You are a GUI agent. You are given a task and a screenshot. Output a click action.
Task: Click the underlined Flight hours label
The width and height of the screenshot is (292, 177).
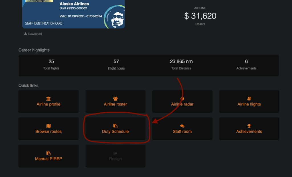tap(116, 68)
